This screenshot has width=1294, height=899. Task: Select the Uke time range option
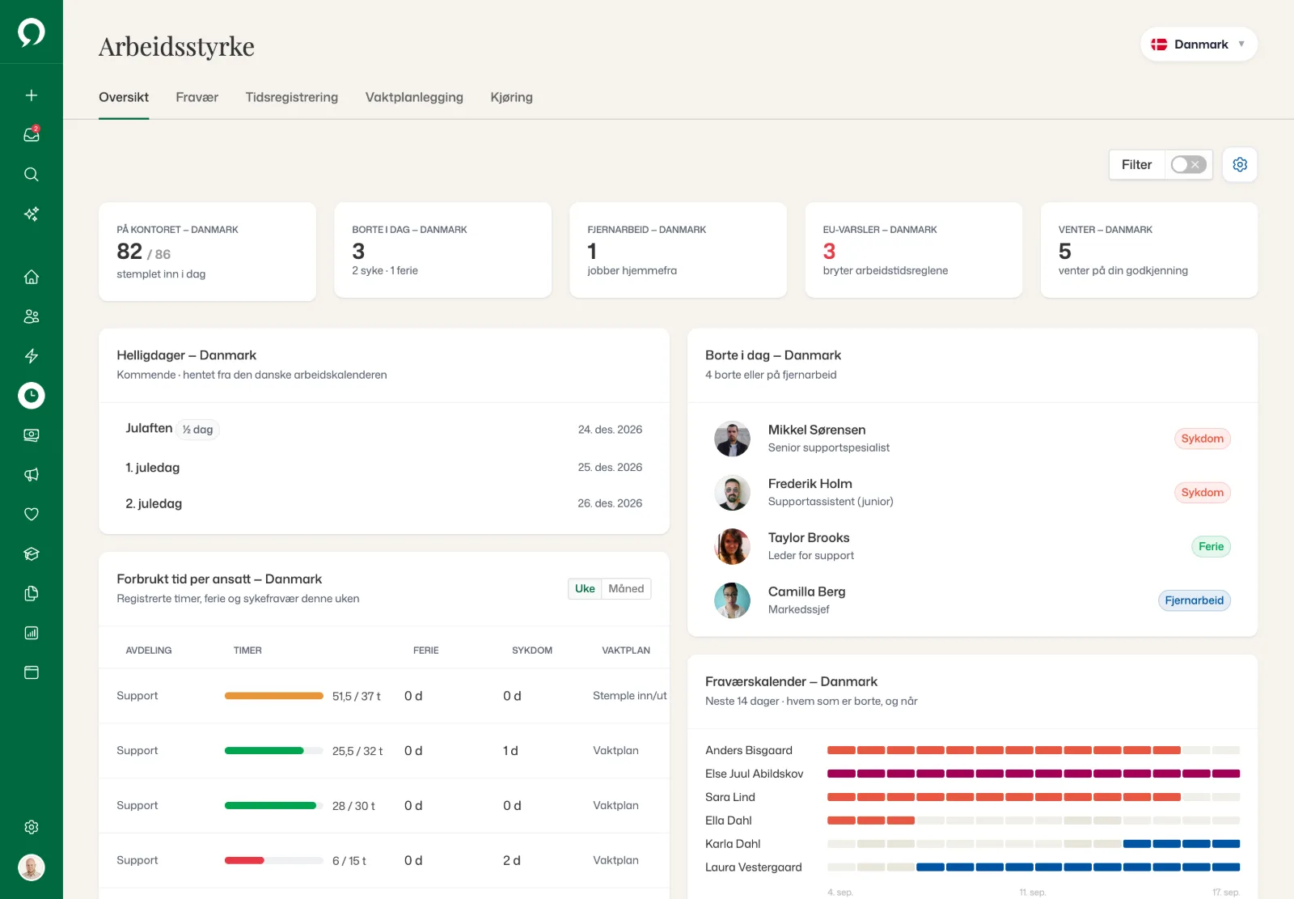pos(585,588)
